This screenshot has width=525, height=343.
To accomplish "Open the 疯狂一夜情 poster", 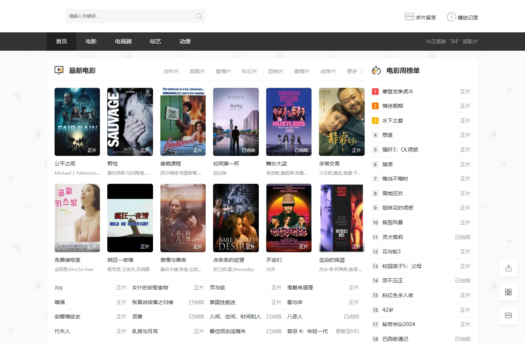I will (x=130, y=218).
